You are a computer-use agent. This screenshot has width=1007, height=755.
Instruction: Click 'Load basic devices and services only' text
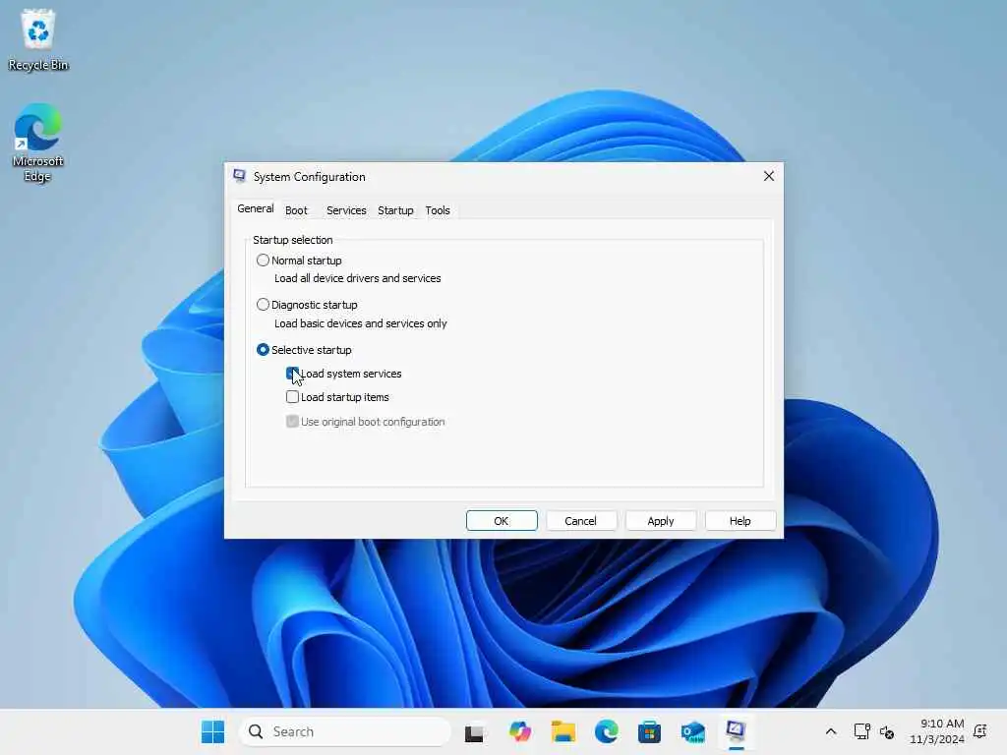pyautogui.click(x=360, y=323)
